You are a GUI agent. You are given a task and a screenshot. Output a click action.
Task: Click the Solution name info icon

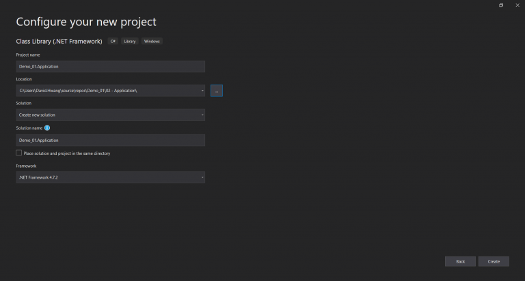(x=47, y=128)
